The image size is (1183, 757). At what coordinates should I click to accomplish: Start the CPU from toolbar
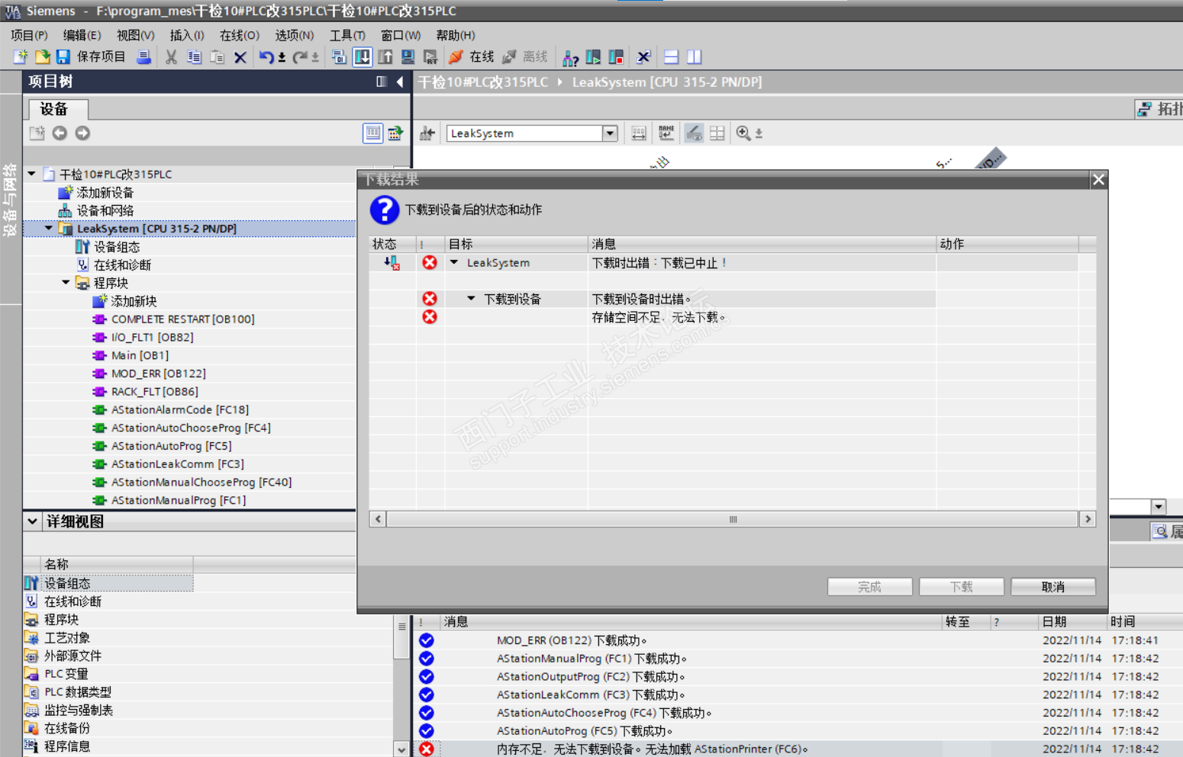pos(593,57)
